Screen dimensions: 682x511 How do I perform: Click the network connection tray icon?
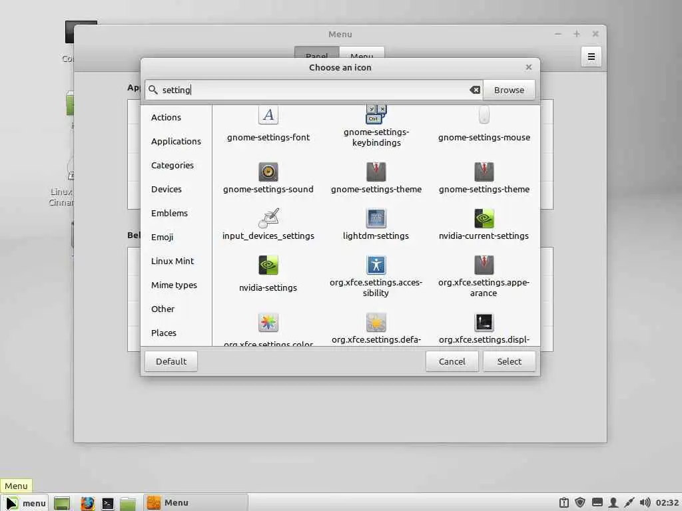[x=629, y=503]
